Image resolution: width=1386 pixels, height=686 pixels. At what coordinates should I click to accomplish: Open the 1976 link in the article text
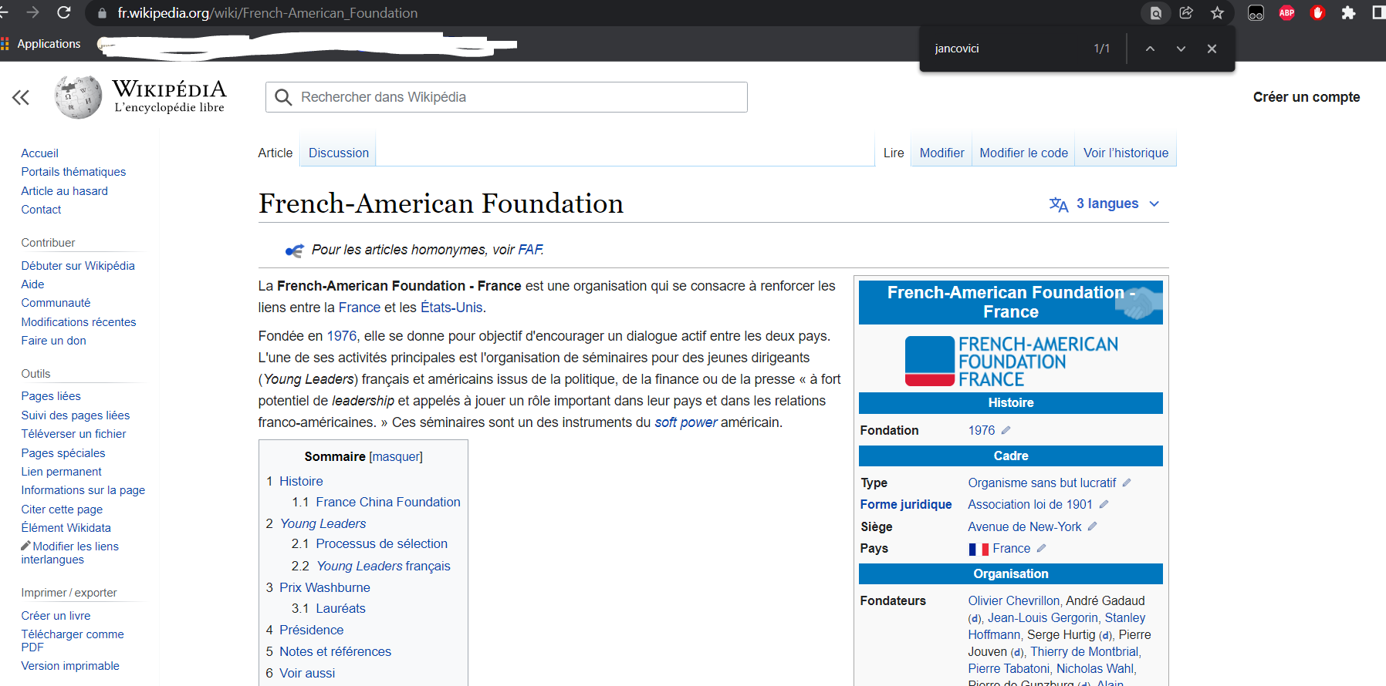(x=342, y=336)
